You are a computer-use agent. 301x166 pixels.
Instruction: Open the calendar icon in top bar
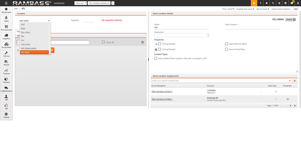(x=285, y=3)
